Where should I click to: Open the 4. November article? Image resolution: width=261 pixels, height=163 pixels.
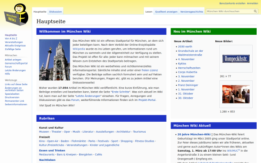pyautogui.click(x=186, y=59)
